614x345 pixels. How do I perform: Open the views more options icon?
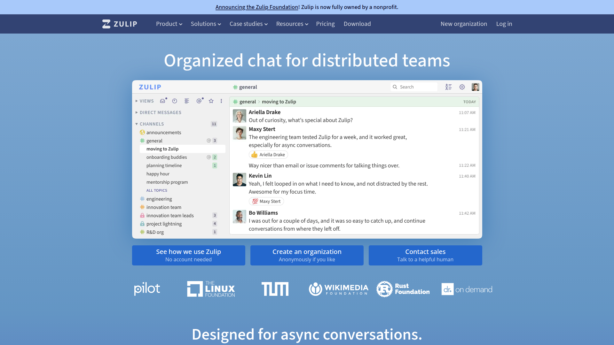(221, 101)
